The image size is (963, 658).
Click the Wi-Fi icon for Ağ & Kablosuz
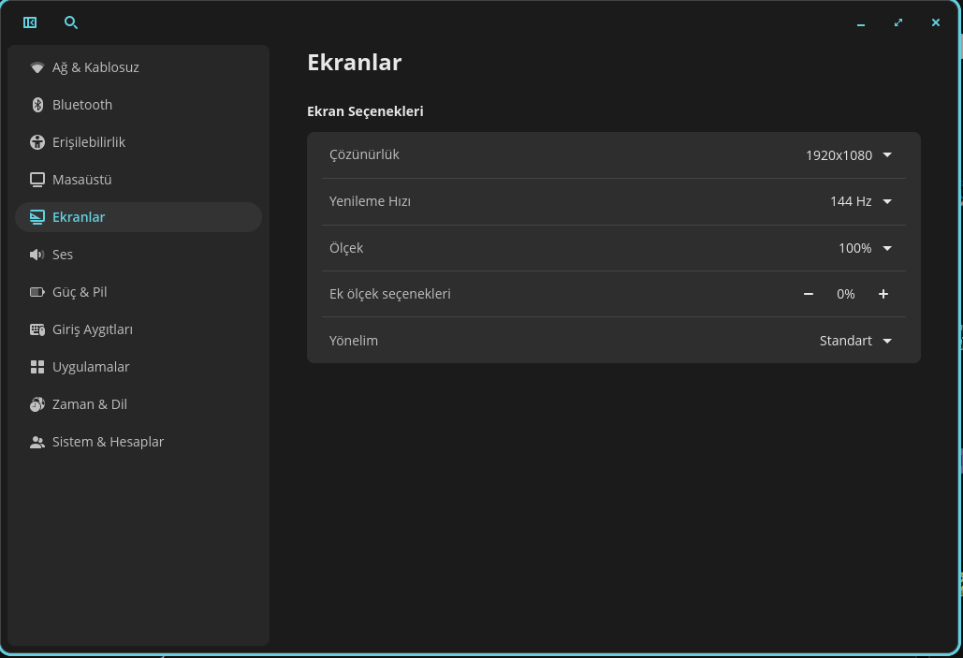point(36,67)
